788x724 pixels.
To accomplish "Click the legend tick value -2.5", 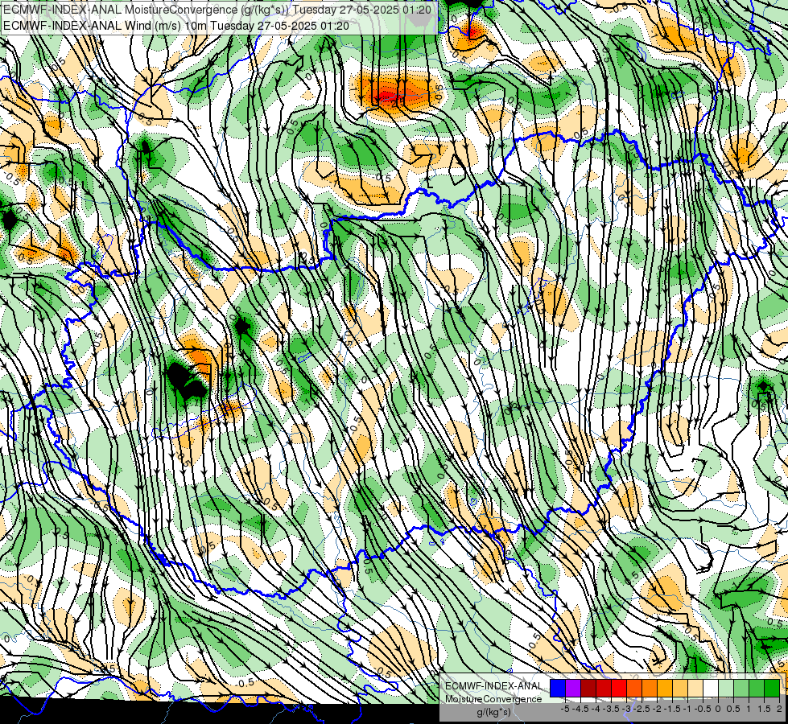I will [x=642, y=709].
